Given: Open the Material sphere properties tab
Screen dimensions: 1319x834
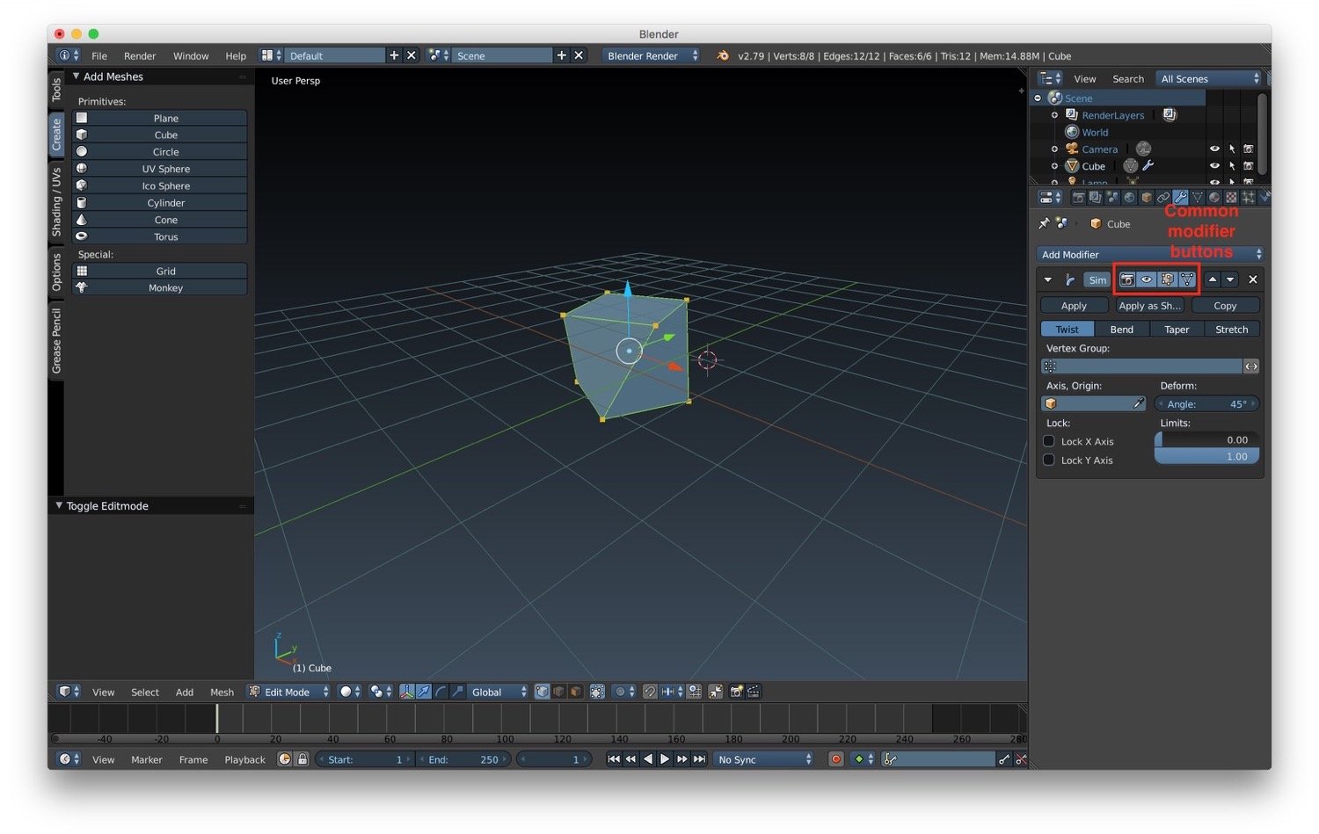Looking at the screenshot, I should coord(1214,198).
